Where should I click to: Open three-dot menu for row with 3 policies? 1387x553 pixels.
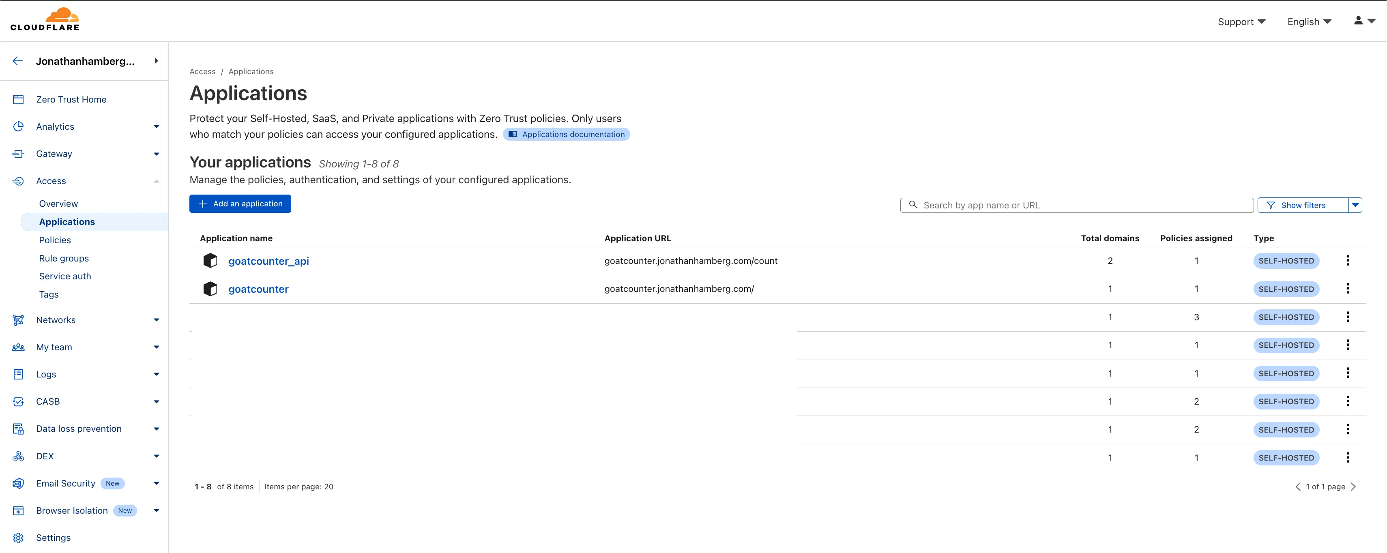(1348, 317)
